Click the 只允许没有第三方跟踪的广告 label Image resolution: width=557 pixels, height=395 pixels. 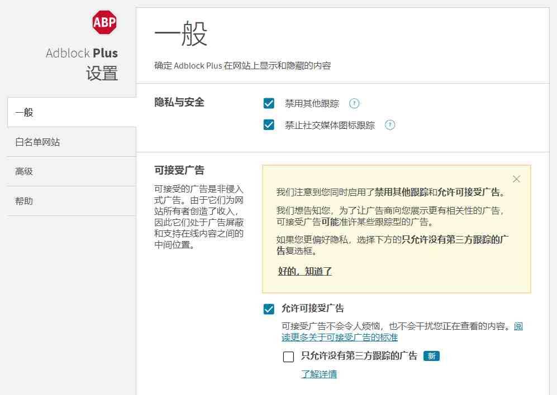359,355
